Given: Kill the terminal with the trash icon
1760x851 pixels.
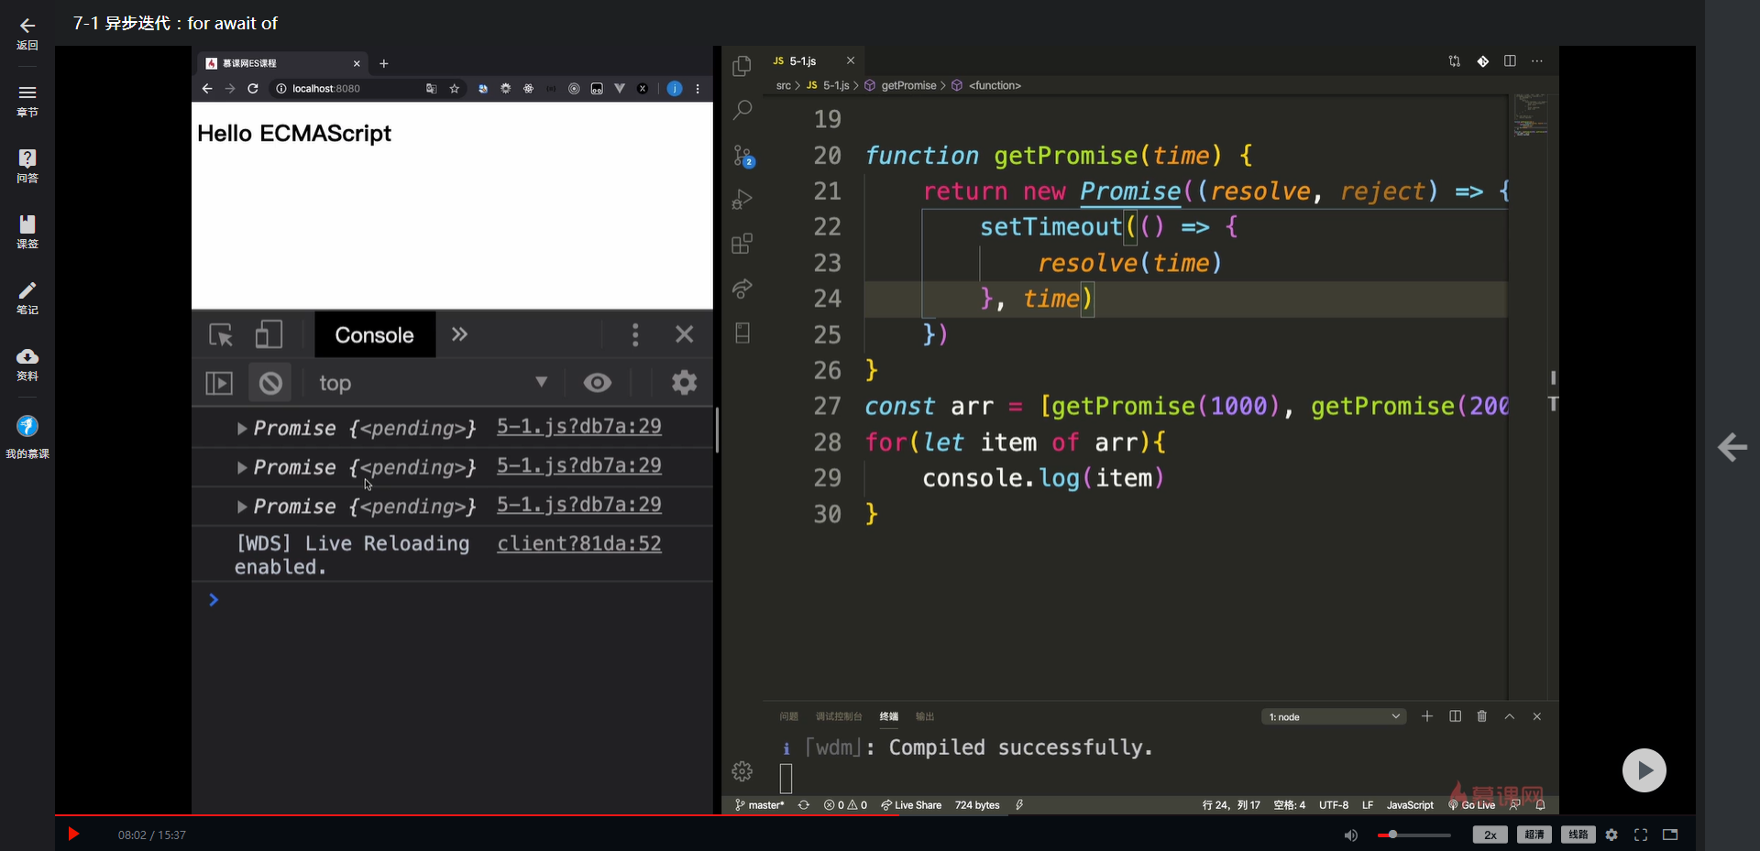Looking at the screenshot, I should [x=1482, y=716].
